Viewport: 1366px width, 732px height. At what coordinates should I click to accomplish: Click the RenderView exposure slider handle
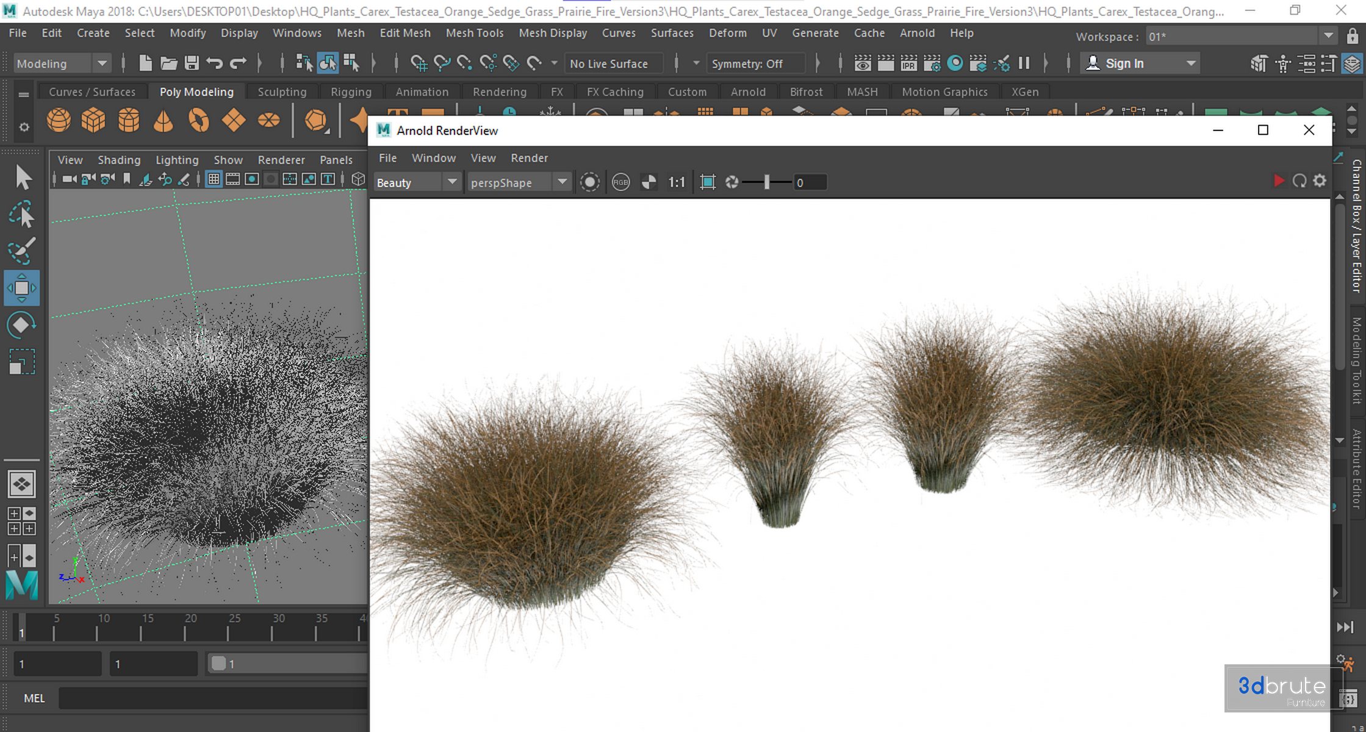point(767,182)
